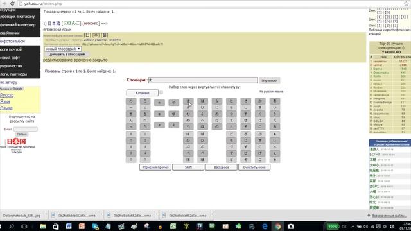Open the [語] kanji link
Image resolution: width=411 pixels, height=231 pixels.
[105, 35]
